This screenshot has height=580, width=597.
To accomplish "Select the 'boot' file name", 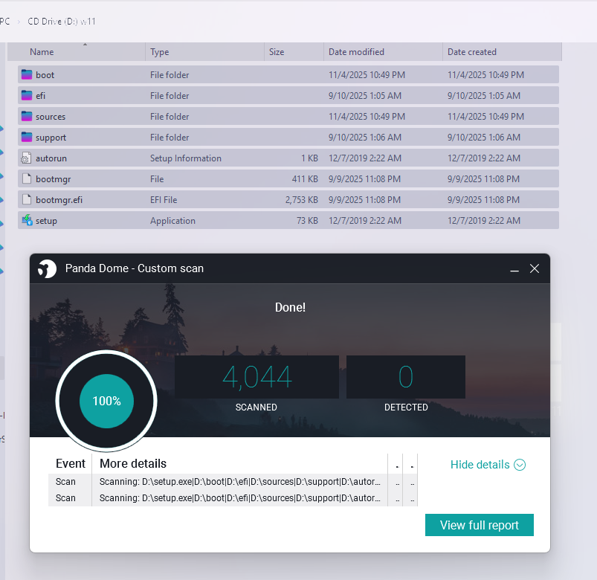I will pyautogui.click(x=45, y=75).
